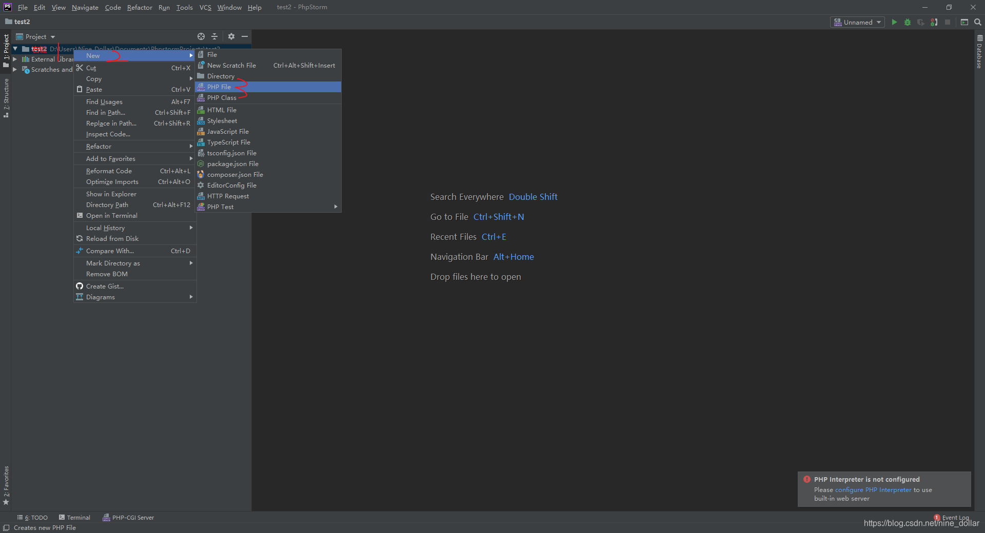
Task: Click the test2 breadcrumb in navigation bar
Action: 17,22
